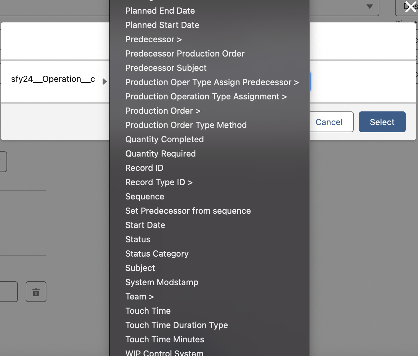Open dropdown arrow at top right

click(x=369, y=6)
